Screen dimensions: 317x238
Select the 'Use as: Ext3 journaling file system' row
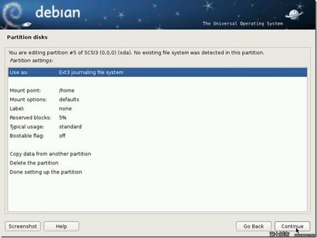pos(158,72)
